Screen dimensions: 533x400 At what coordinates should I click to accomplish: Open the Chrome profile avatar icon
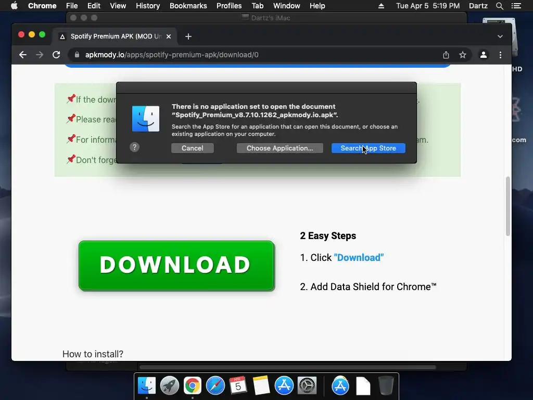click(484, 55)
